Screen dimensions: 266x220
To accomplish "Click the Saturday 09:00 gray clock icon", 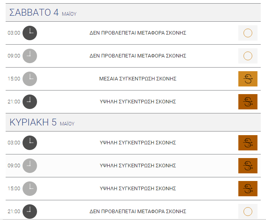I will click(30, 56).
